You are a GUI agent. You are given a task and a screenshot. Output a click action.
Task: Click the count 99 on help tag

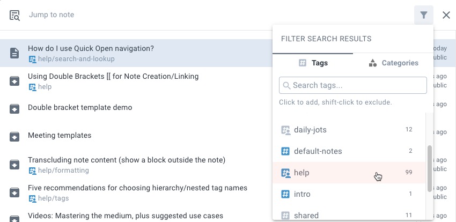[409, 172]
